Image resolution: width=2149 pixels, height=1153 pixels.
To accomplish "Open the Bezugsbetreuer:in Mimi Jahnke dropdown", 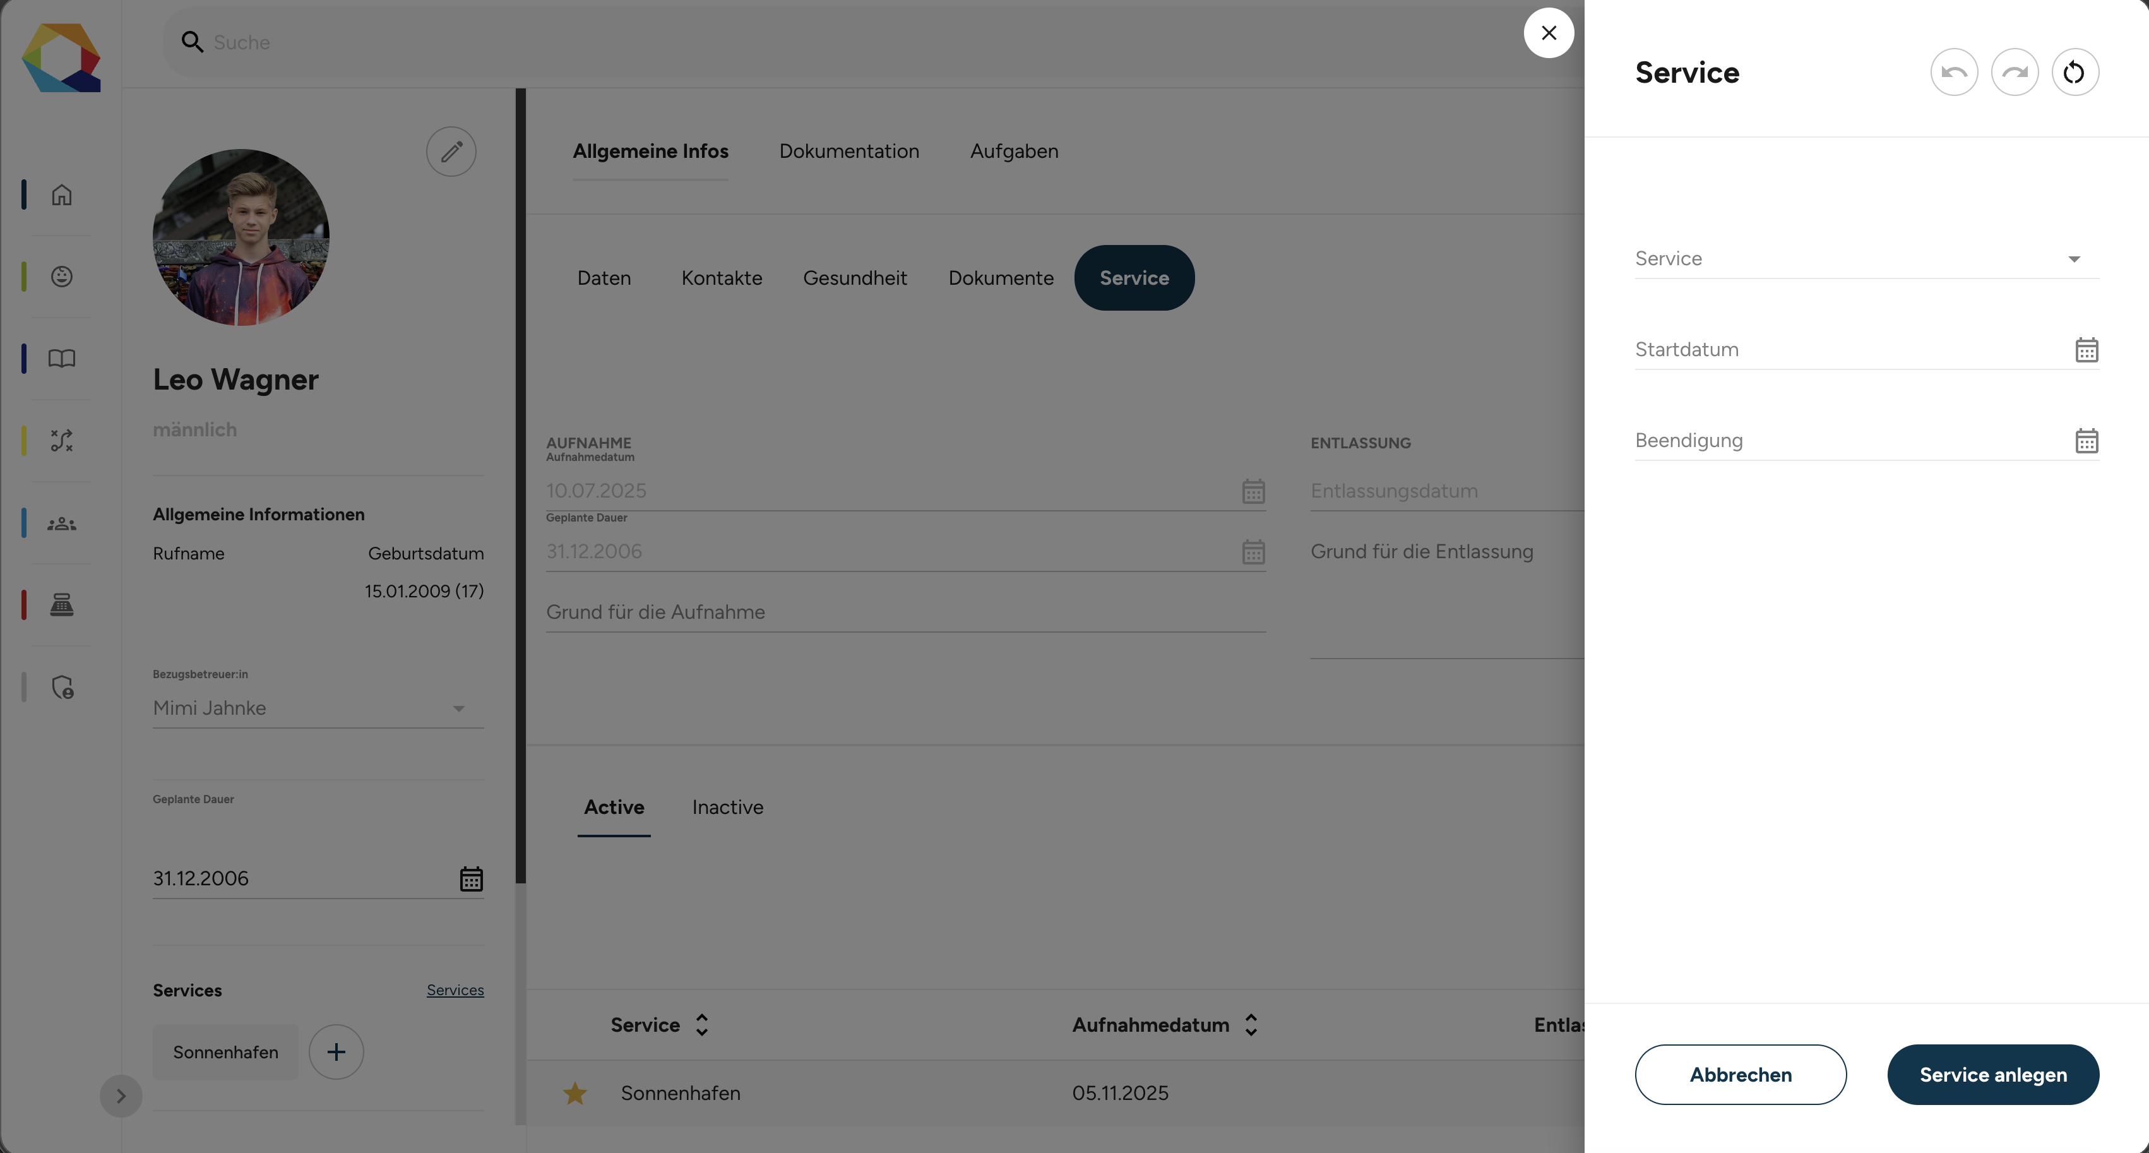I will pyautogui.click(x=318, y=708).
